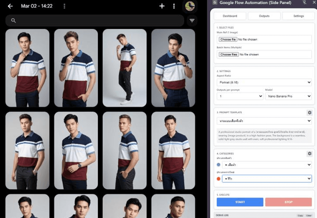Click the Google Flow Automation extension logo
The height and width of the screenshot is (218, 317).
[215, 2]
